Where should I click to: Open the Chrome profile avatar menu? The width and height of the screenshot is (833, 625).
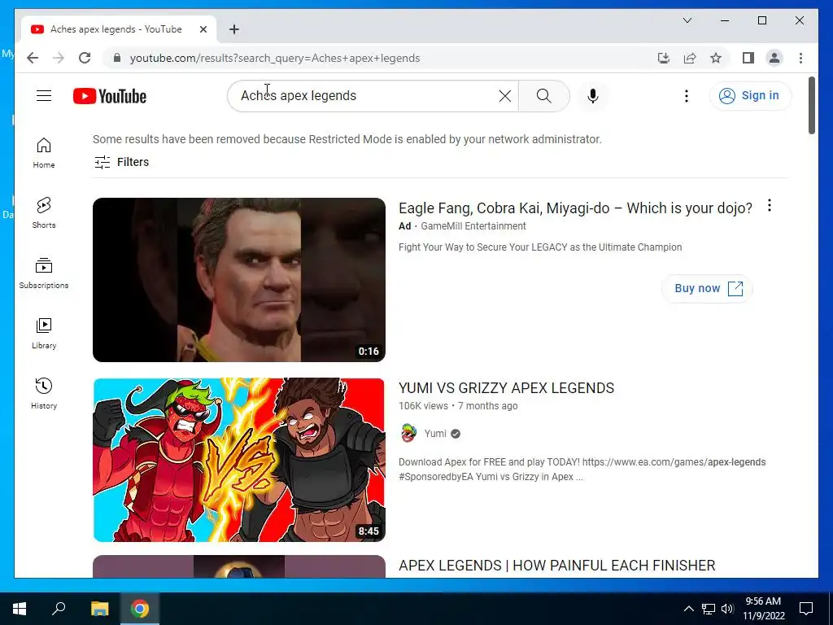click(774, 58)
